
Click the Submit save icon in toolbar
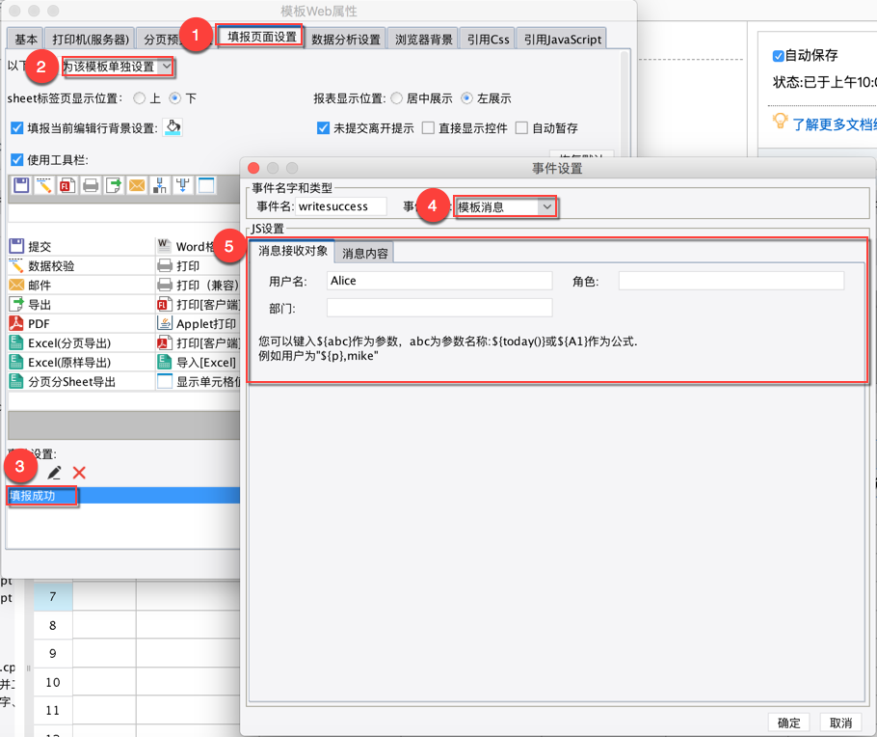coord(21,185)
